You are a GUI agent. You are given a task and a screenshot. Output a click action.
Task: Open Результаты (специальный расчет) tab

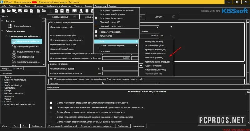pos(97,126)
